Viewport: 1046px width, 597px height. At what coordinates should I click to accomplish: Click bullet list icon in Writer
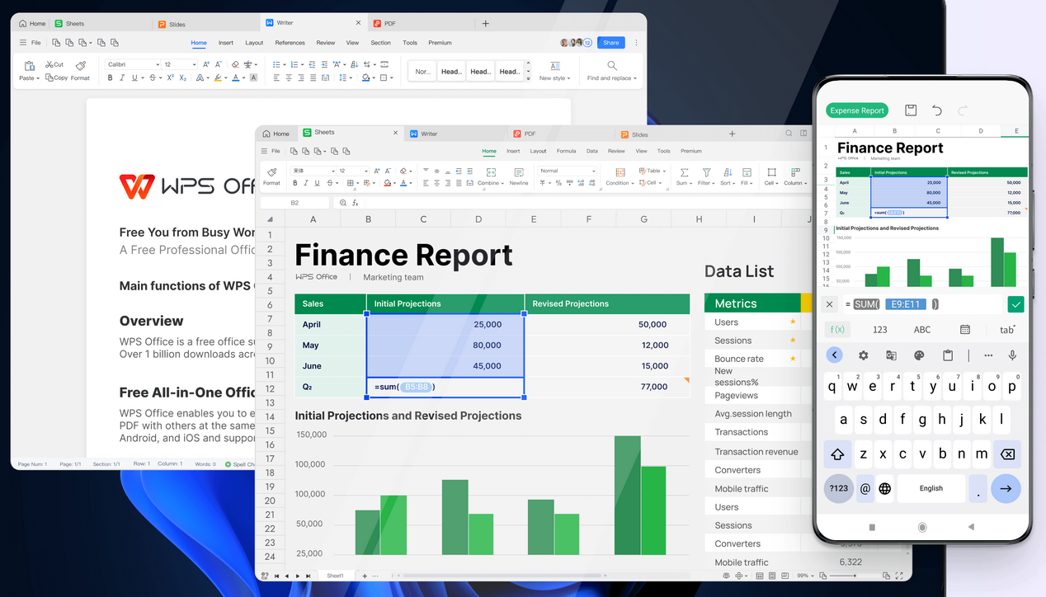click(276, 64)
